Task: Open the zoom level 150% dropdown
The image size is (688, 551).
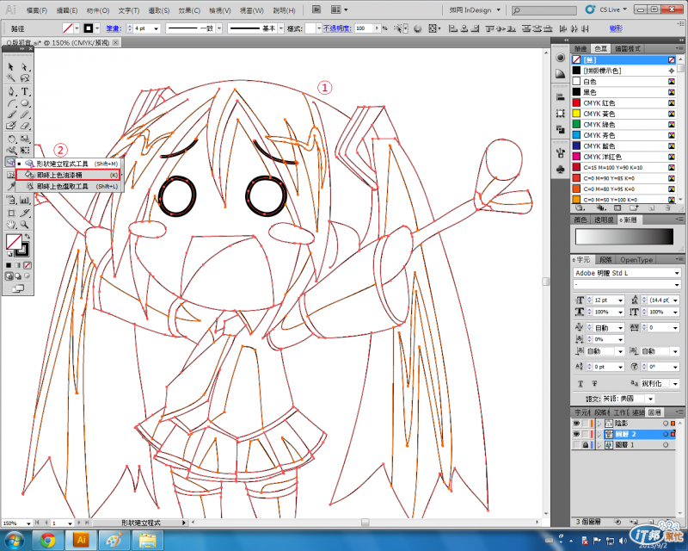Action: 28,523
